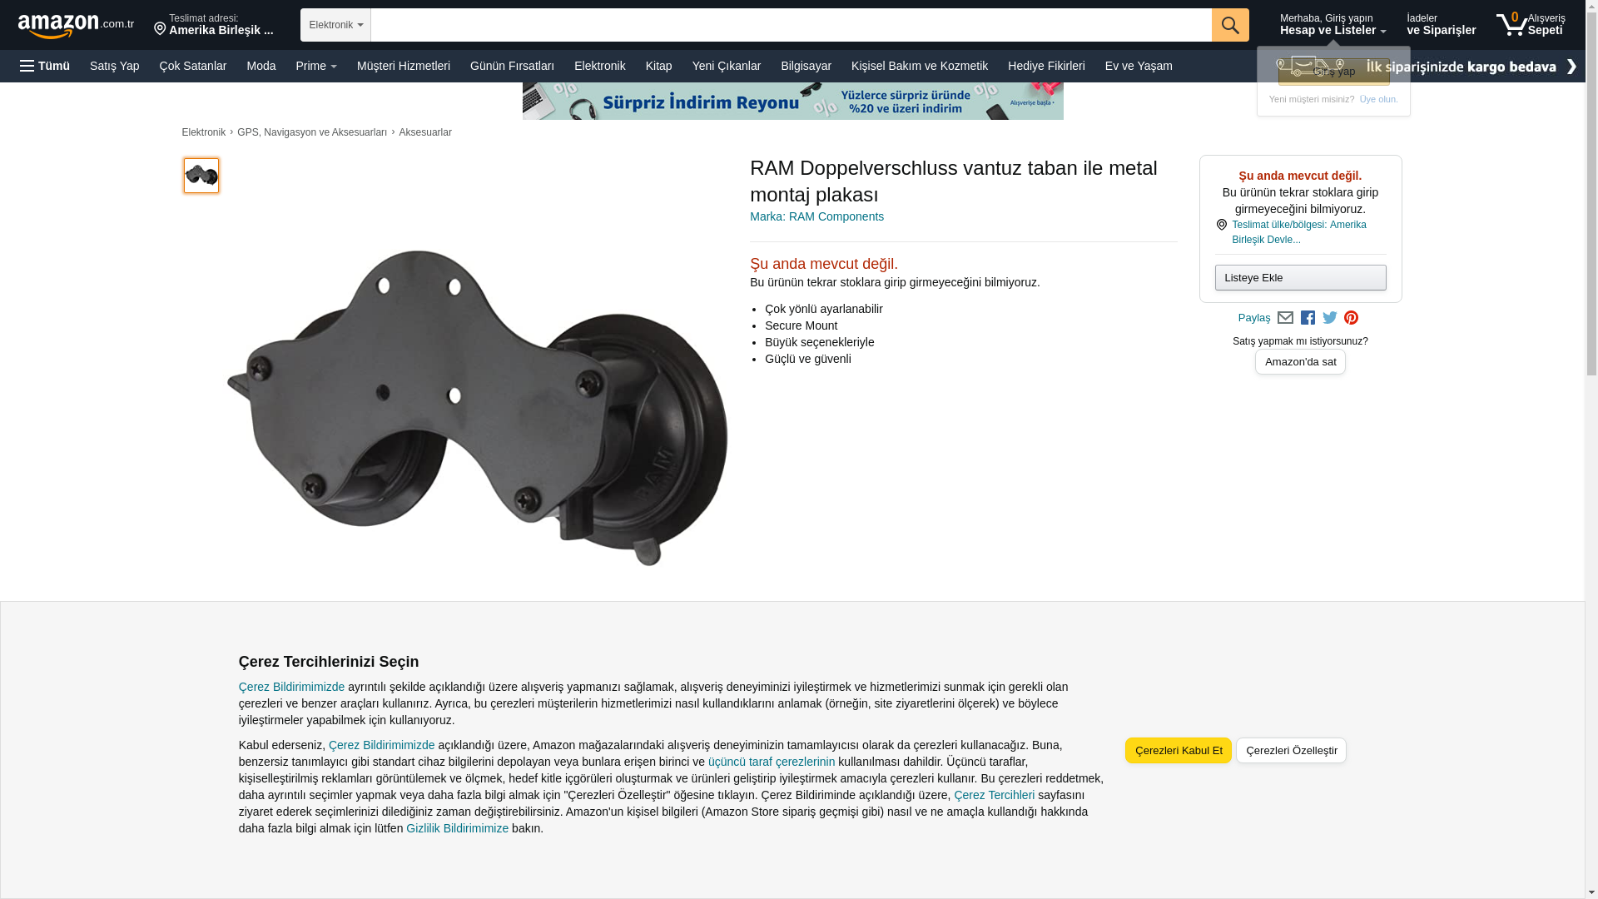Open the Tümü hamburger menu
Image resolution: width=1598 pixels, height=899 pixels.
pyautogui.click(x=45, y=66)
